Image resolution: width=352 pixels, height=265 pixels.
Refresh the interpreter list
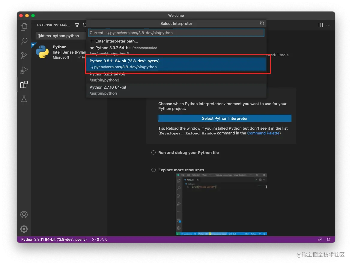[262, 23]
